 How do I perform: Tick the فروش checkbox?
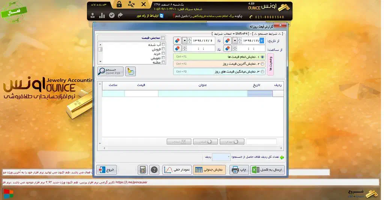(163, 49)
